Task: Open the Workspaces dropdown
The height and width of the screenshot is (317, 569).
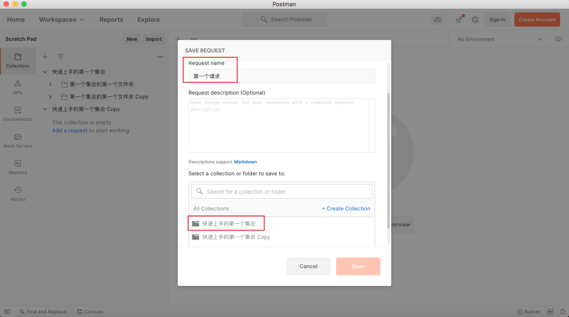Action: click(61, 19)
